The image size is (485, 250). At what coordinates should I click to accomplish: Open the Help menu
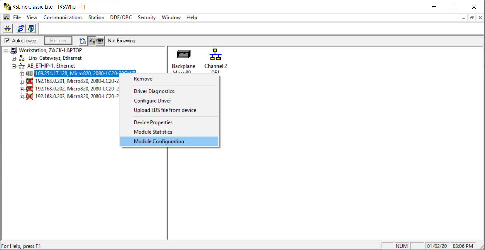pyautogui.click(x=192, y=17)
